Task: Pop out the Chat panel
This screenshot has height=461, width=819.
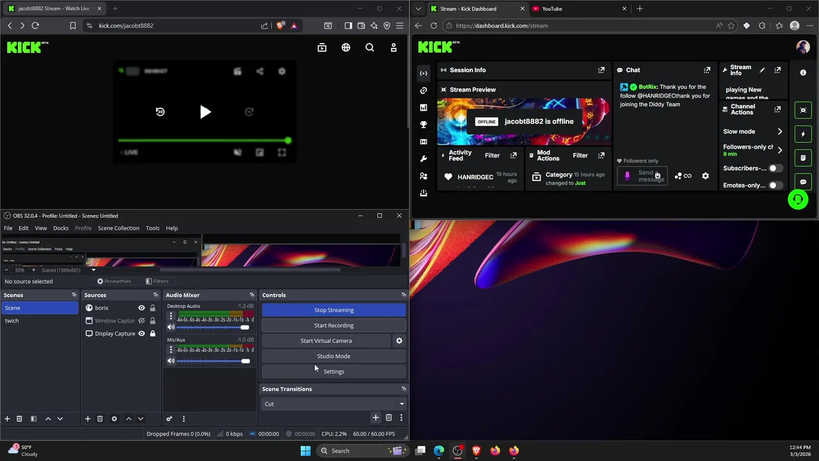Action: [x=707, y=70]
